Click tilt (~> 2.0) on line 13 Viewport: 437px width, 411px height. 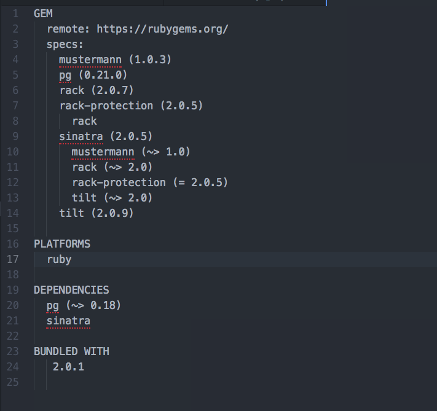click(x=112, y=198)
